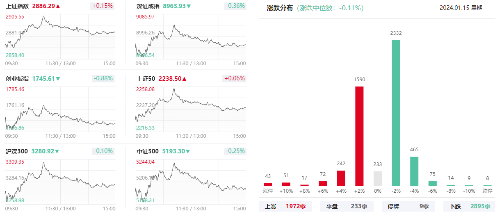The image size is (495, 212).
Task: Click the green down arrow beside 深证成指 8963.93
Action: (189, 6)
